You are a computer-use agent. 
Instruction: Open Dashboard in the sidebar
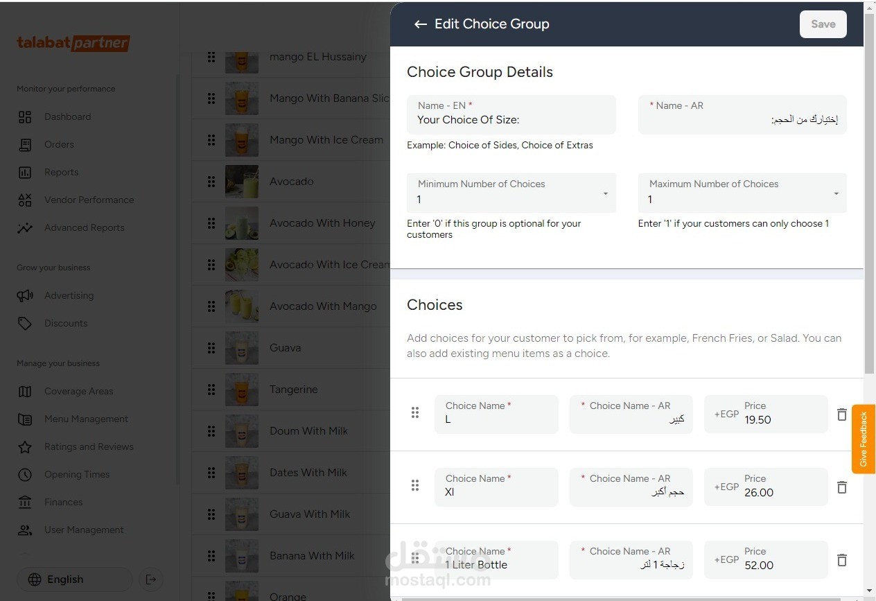coord(67,117)
